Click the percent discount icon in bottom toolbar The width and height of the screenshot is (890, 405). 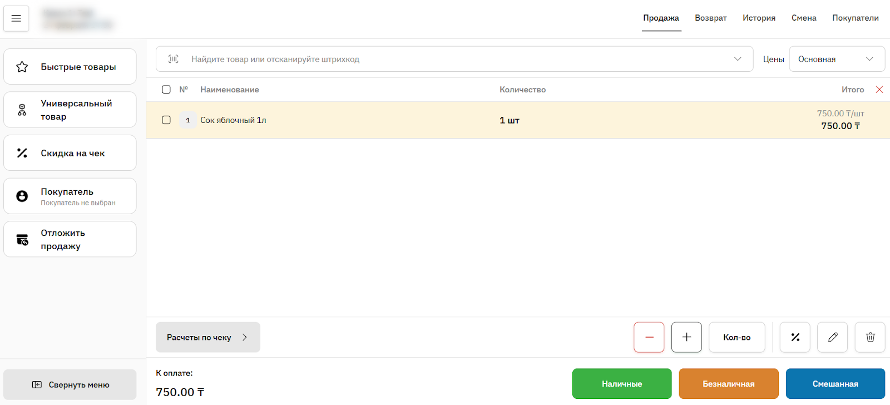pyautogui.click(x=795, y=337)
